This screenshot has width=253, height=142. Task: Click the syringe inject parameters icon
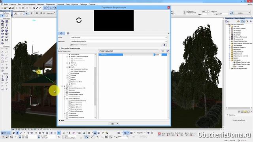(40, 8)
